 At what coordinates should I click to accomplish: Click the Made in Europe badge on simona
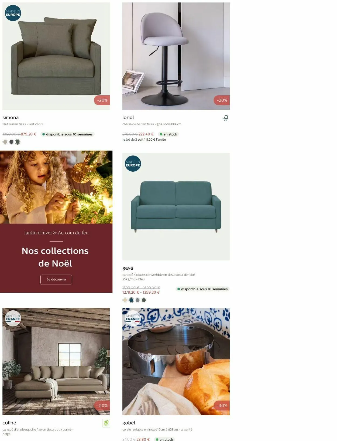pyautogui.click(x=13, y=13)
